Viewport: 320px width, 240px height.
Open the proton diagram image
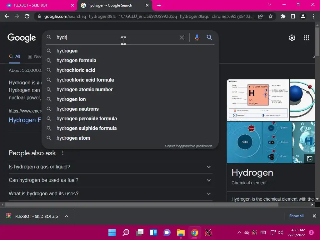(x=259, y=142)
